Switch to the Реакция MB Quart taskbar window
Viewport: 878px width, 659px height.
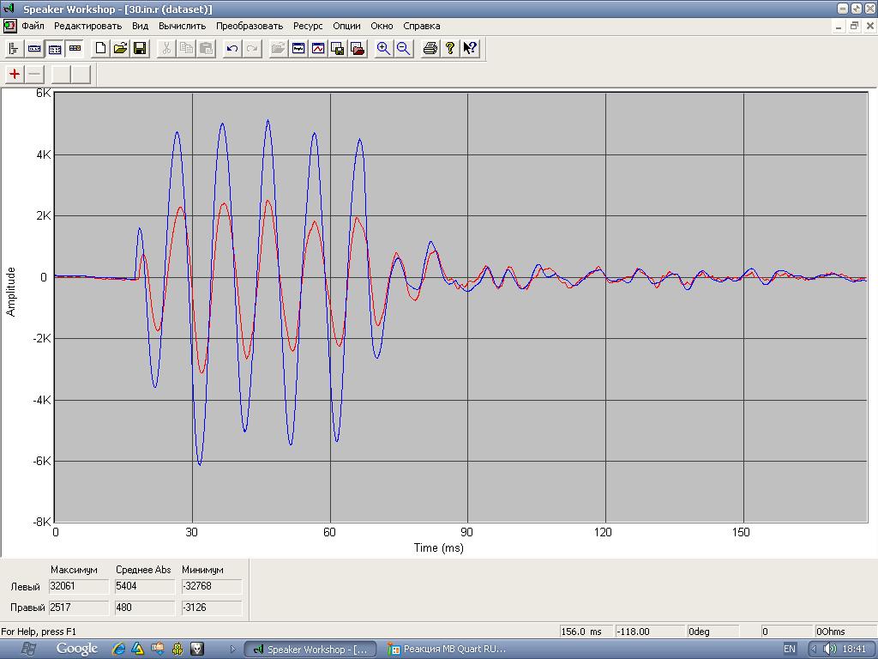pos(447,650)
